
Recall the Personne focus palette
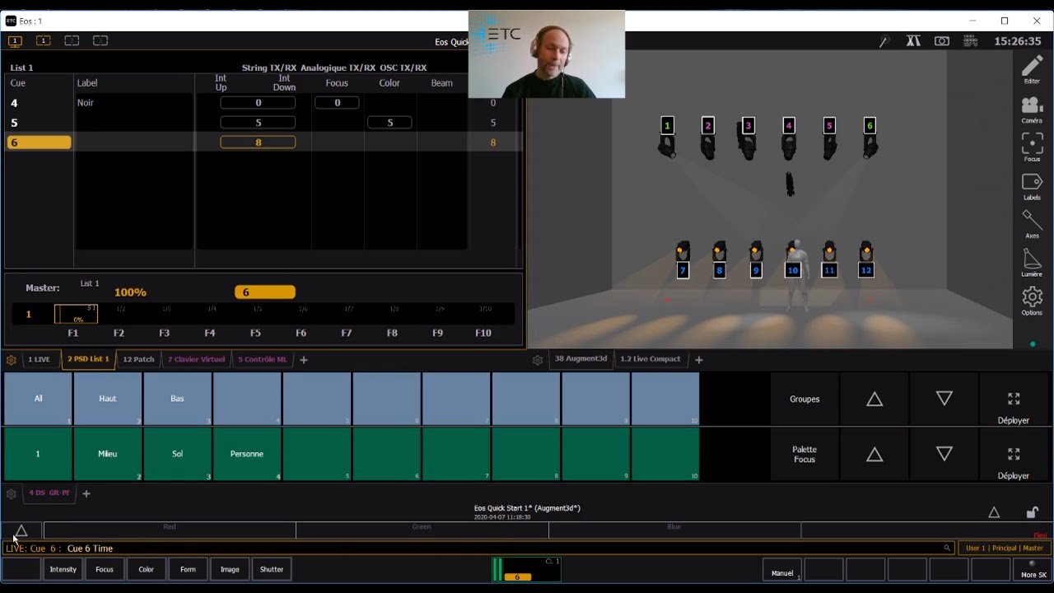(247, 454)
